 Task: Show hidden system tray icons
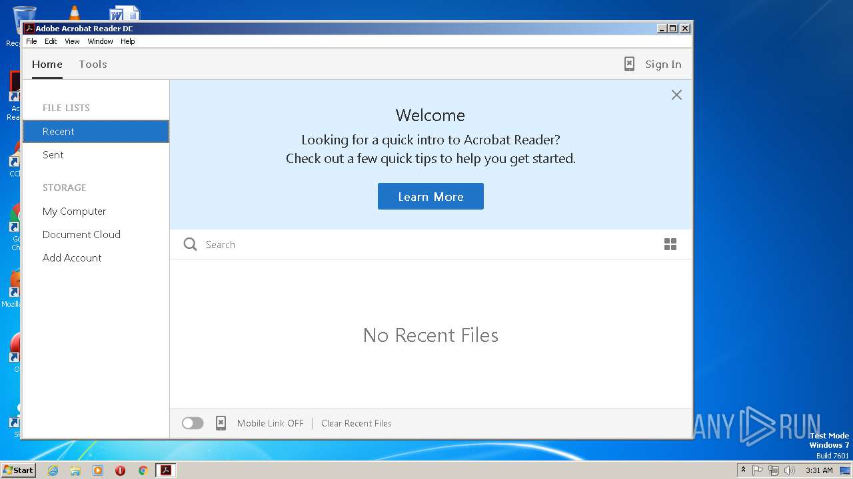click(743, 470)
